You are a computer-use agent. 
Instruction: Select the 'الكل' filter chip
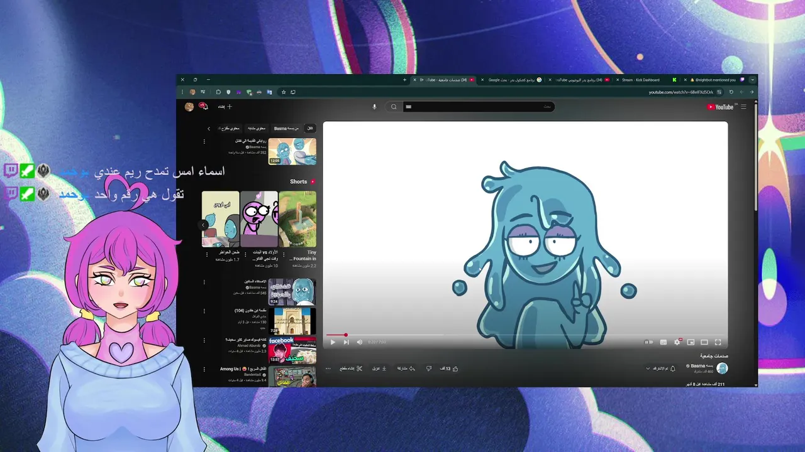tap(310, 128)
